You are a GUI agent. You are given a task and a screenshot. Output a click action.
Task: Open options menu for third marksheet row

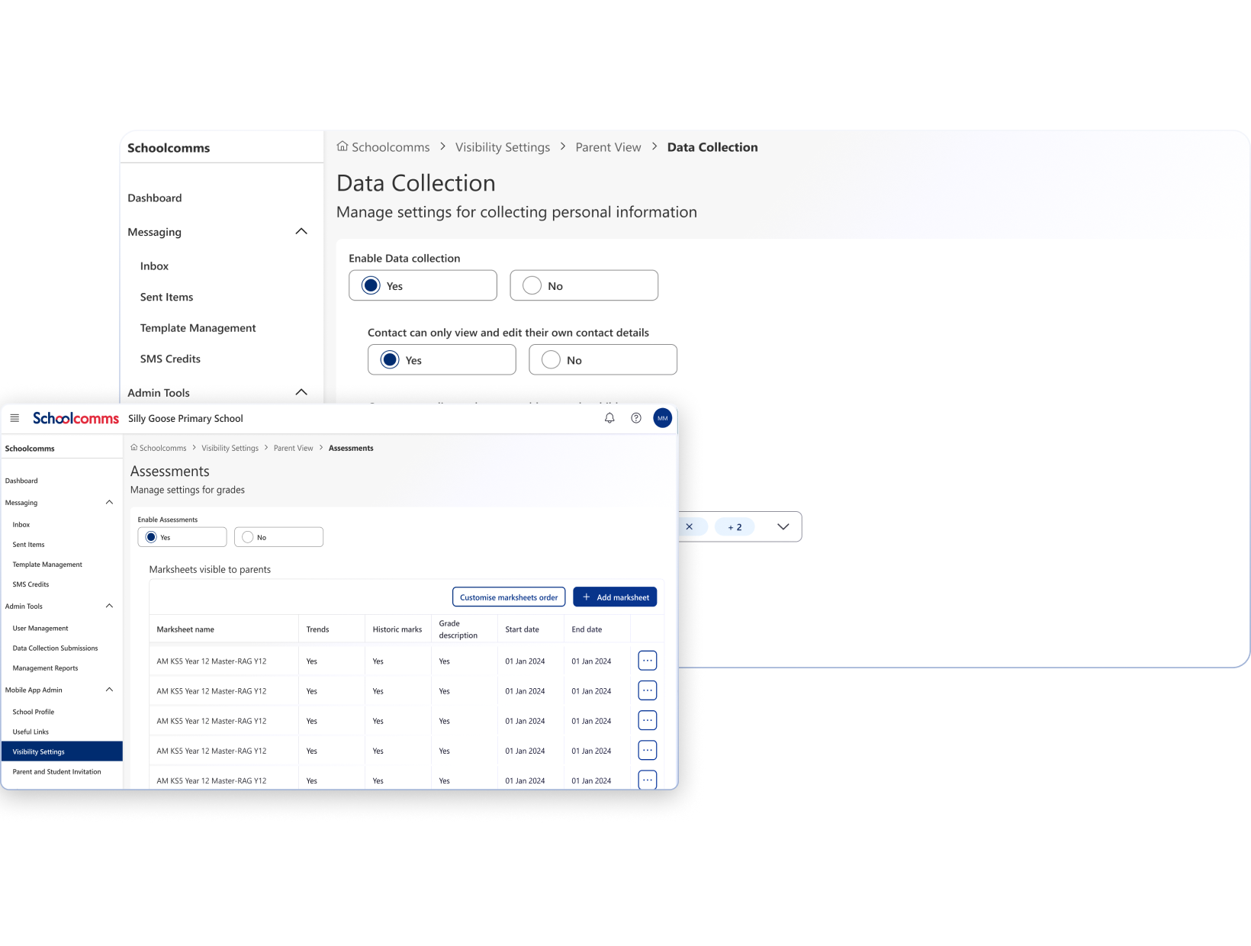(647, 720)
